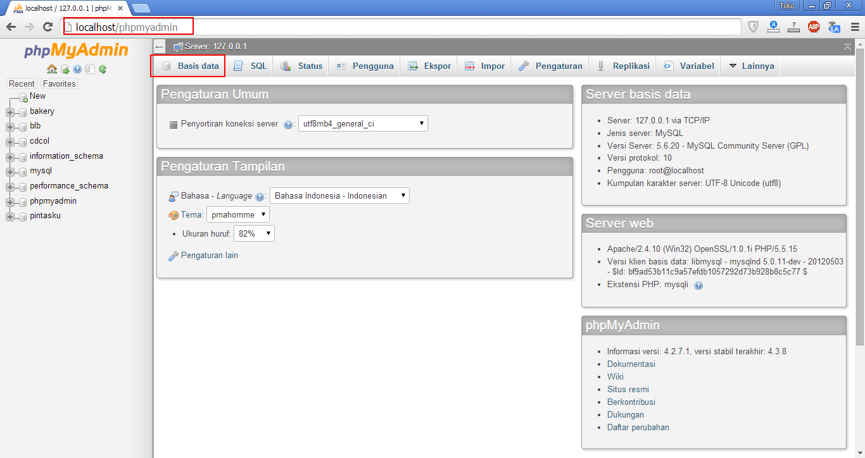Open the Chrome hamburger menu

tap(855, 27)
